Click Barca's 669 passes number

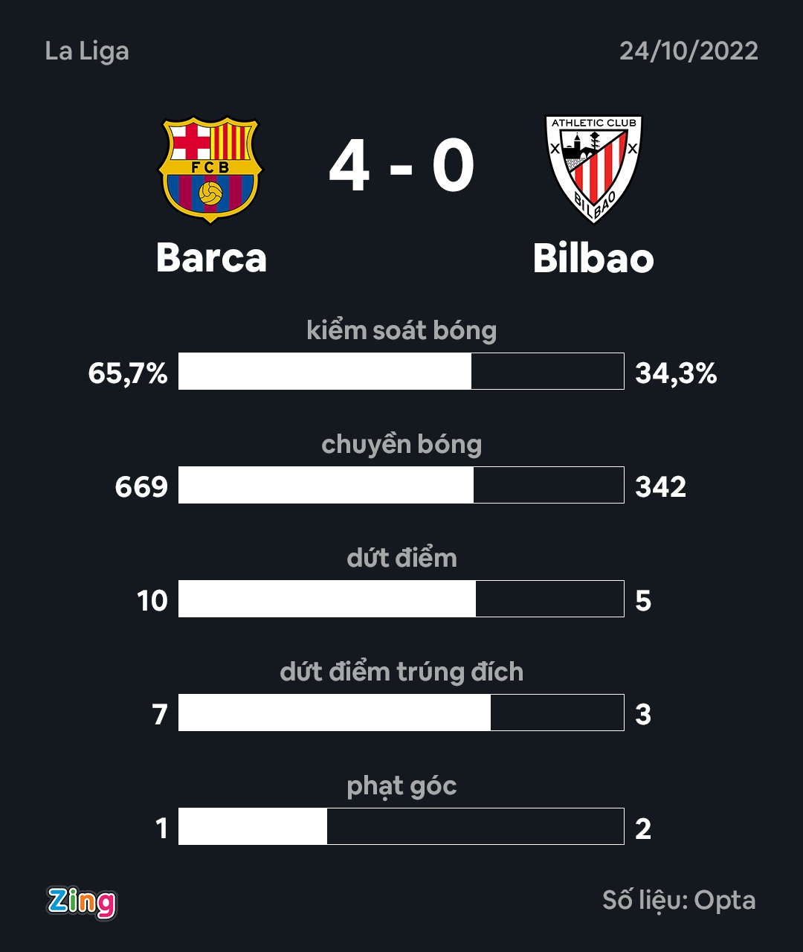point(141,487)
